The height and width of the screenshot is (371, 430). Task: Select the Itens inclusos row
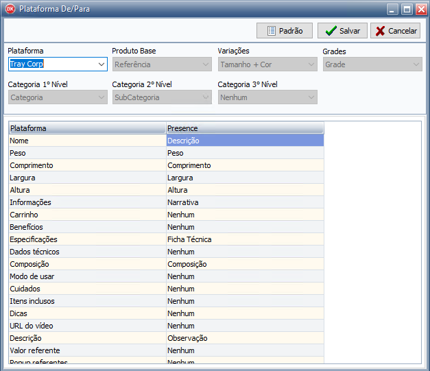(x=88, y=301)
